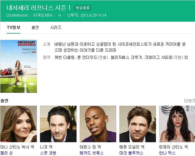Open the Necessary Roughness poster image
195x156 pixels.
tap(19, 66)
